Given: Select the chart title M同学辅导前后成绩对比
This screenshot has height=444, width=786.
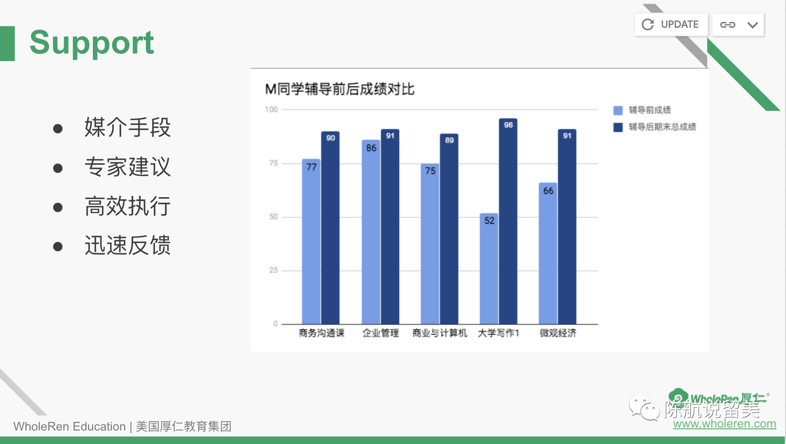Looking at the screenshot, I should click(x=339, y=89).
